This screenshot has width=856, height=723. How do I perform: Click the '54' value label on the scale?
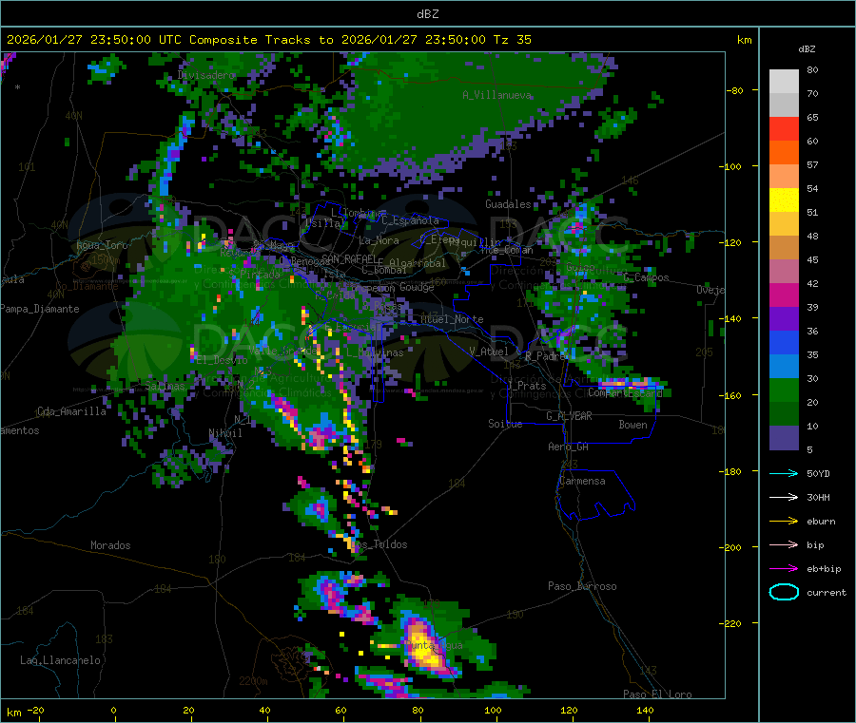pyautogui.click(x=812, y=189)
